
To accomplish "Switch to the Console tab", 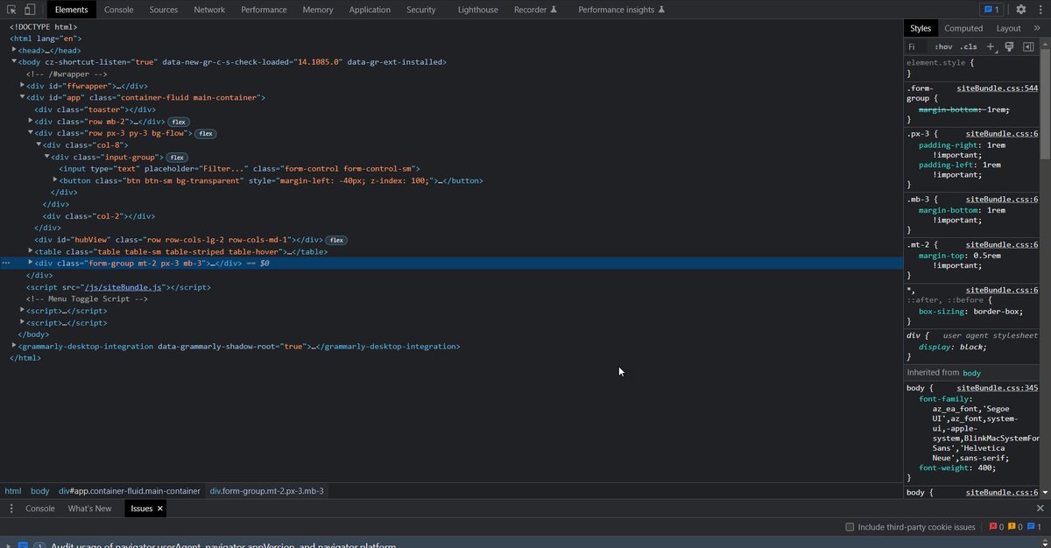I will click(119, 10).
